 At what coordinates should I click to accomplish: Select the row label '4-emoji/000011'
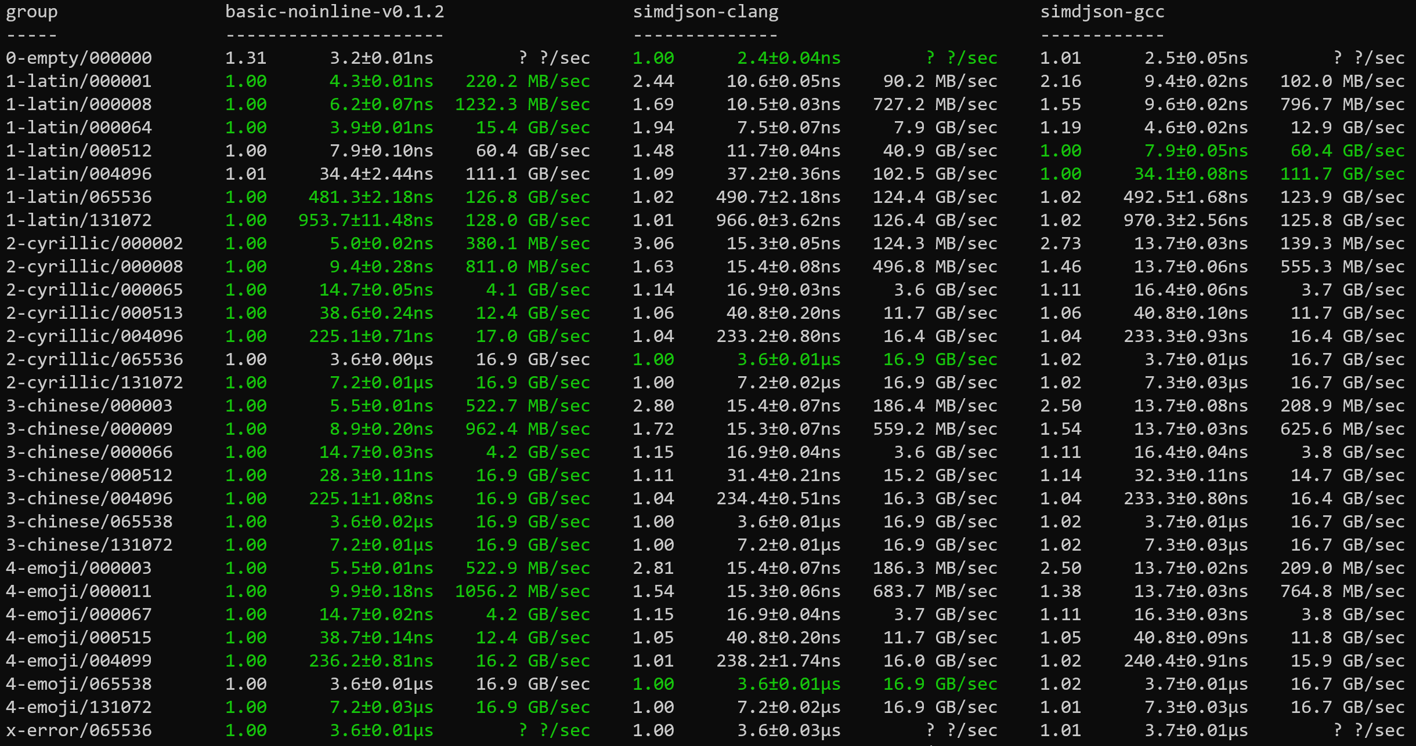coord(79,591)
